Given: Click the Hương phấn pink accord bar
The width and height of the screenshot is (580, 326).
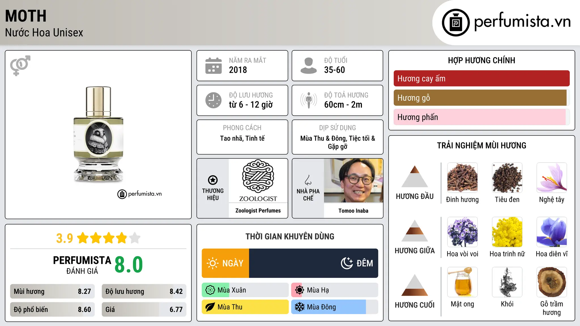Looking at the screenshot, I should (479, 117).
